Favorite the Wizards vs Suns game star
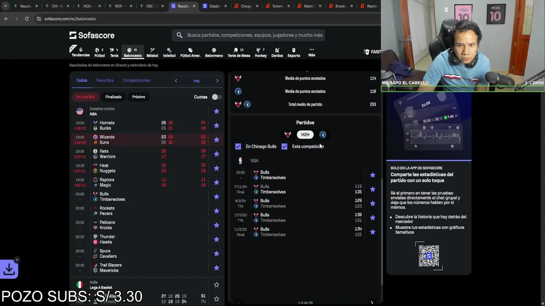Screen dimensions: 545x306 coord(216,139)
